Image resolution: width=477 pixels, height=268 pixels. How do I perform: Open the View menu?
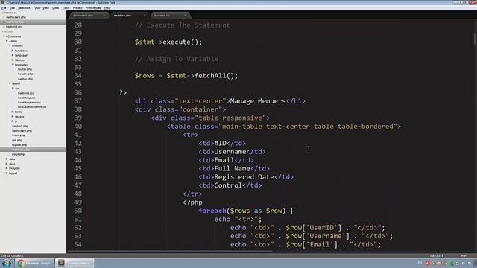(45, 8)
